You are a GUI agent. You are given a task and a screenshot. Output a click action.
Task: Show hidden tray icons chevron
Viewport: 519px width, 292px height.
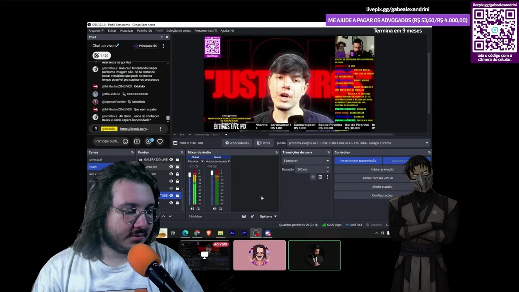tap(376, 233)
